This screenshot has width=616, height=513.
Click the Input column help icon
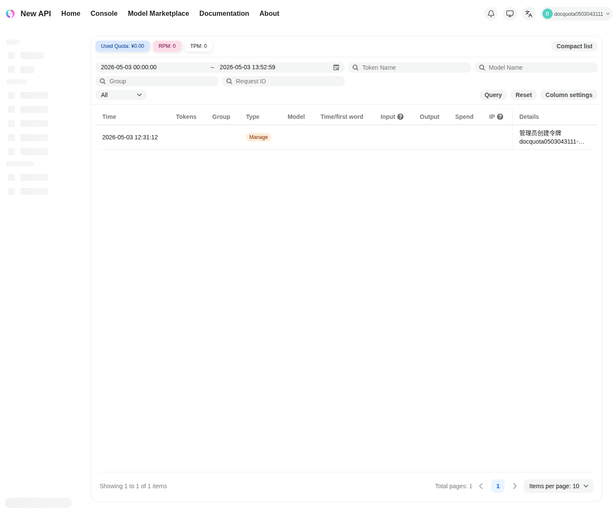(400, 117)
